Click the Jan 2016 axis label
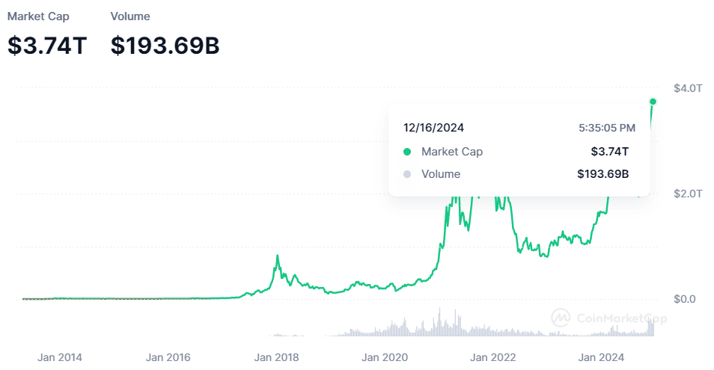This screenshot has height=370, width=714. pyautogui.click(x=168, y=357)
